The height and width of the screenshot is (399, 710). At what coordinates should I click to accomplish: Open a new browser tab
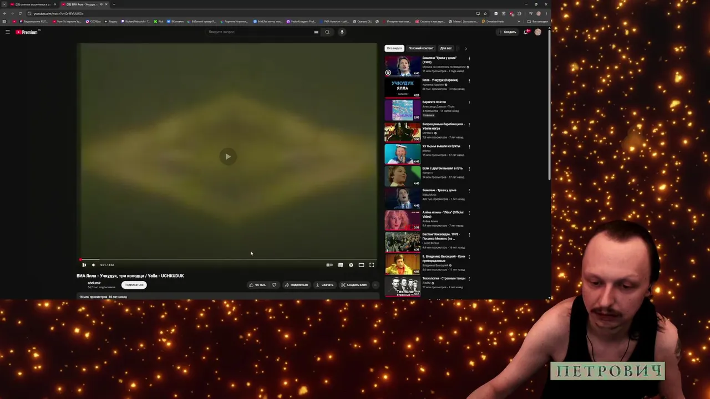pos(114,4)
